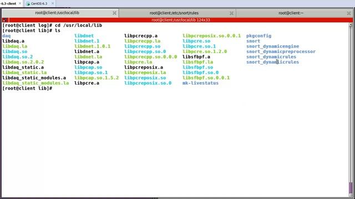
Task: Click libdaq_static.a entry
Action: (x=23, y=67)
